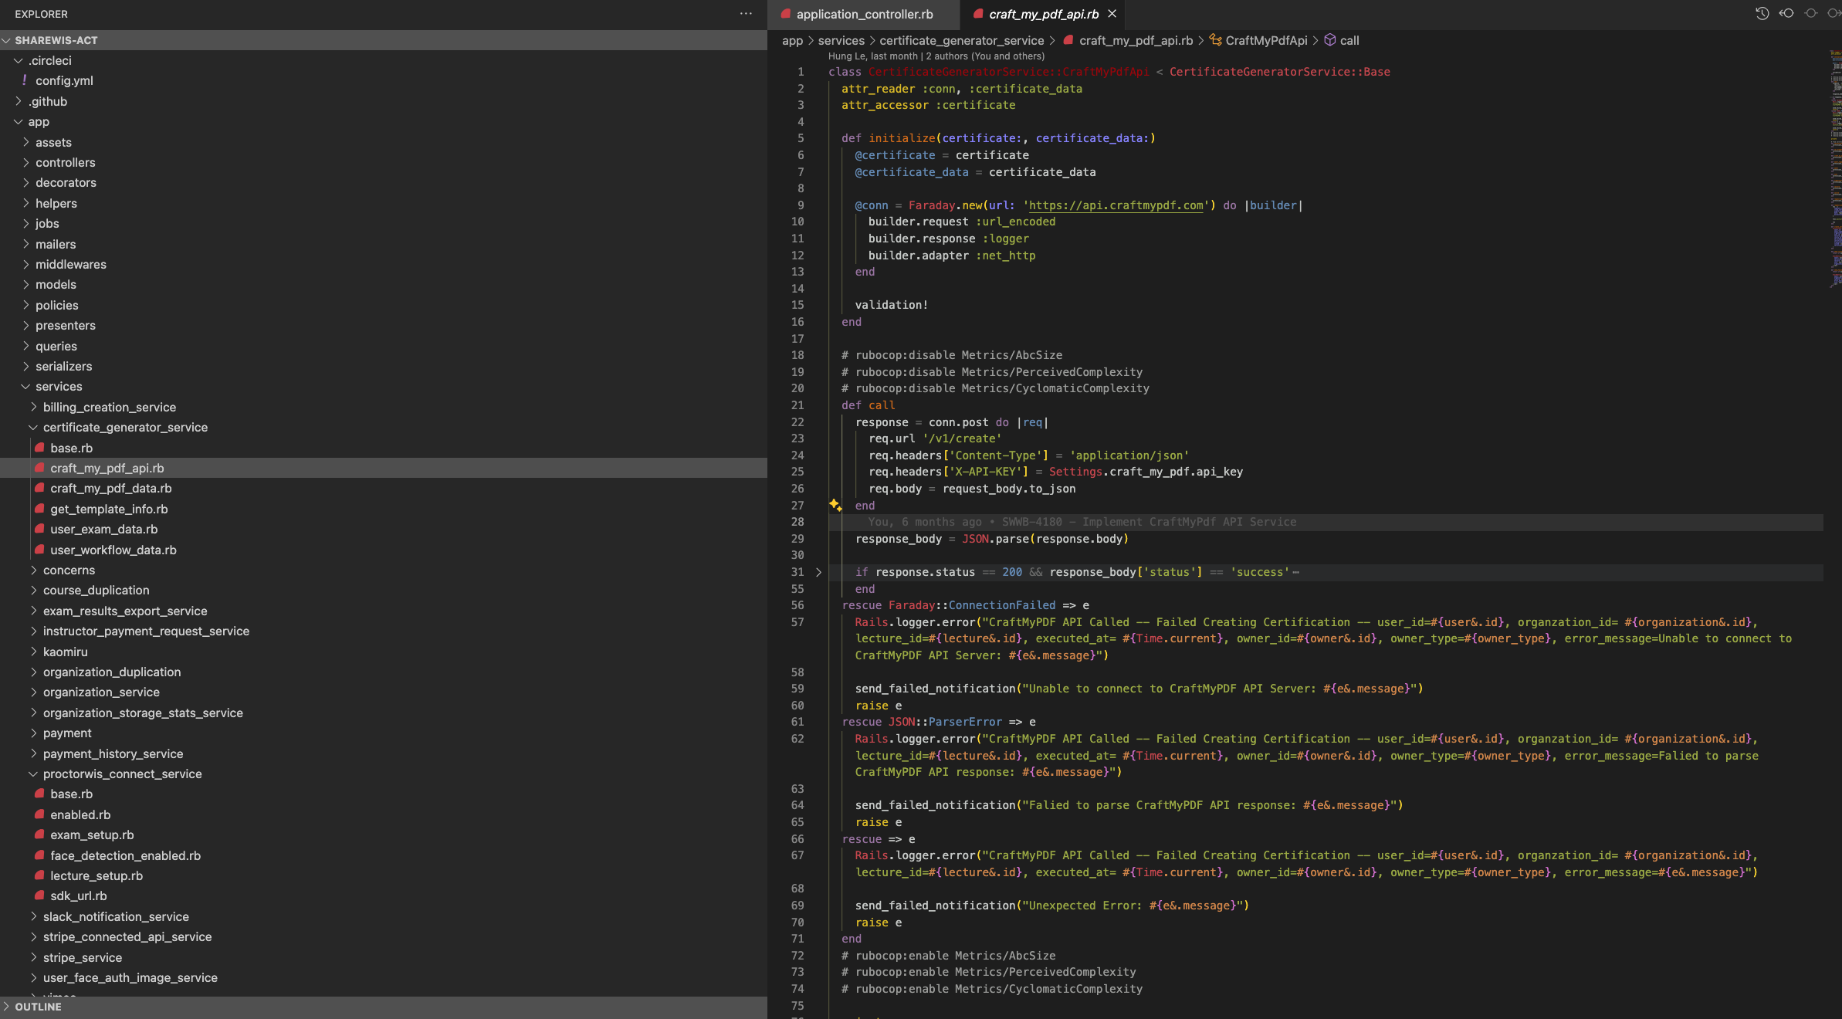
Task: Click the 'rescue JSON::ParserError => e' line
Action: click(x=939, y=722)
